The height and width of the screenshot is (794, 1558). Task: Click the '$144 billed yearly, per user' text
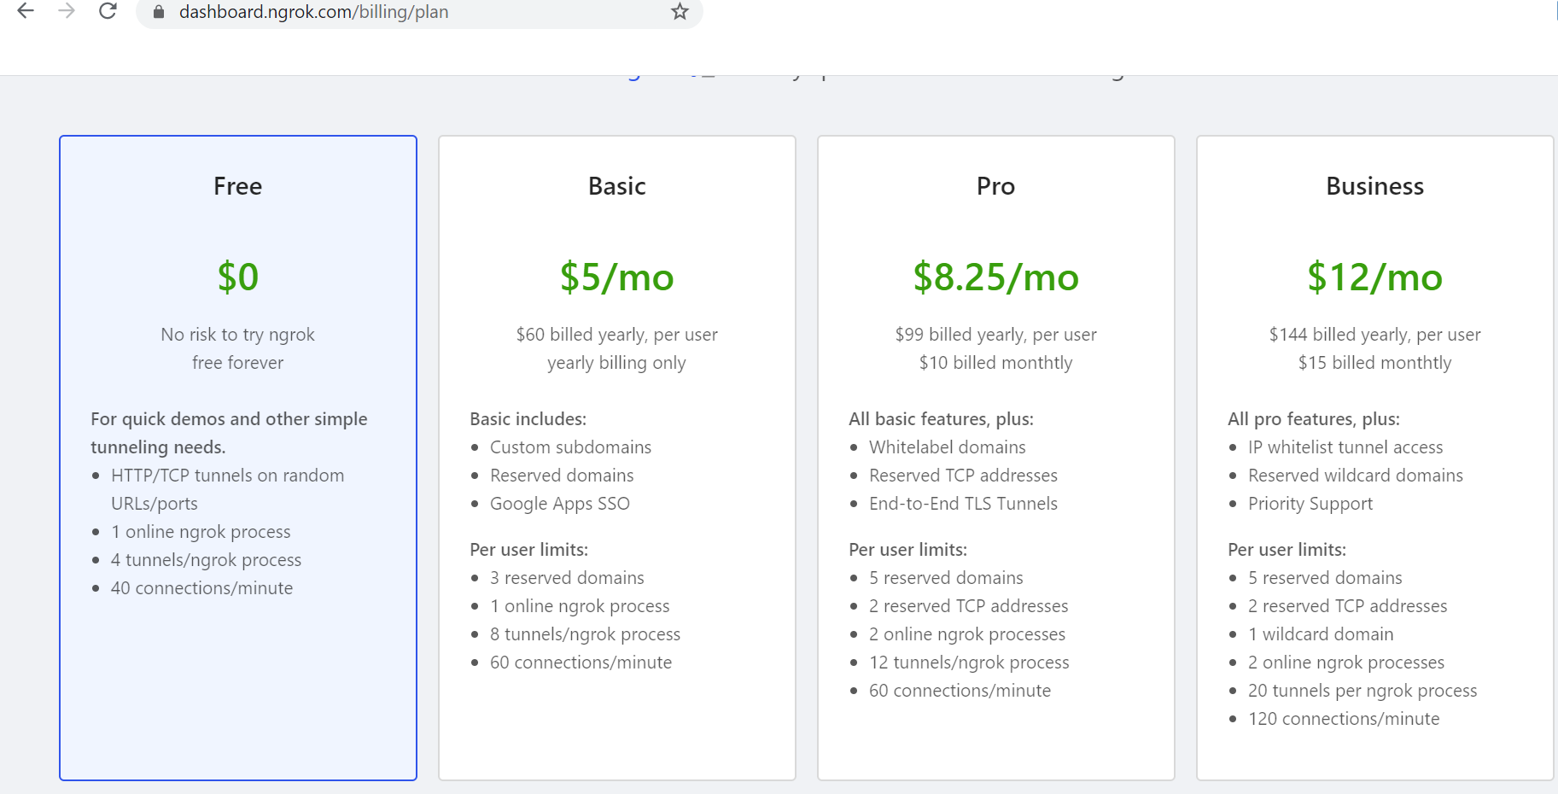1375,335
